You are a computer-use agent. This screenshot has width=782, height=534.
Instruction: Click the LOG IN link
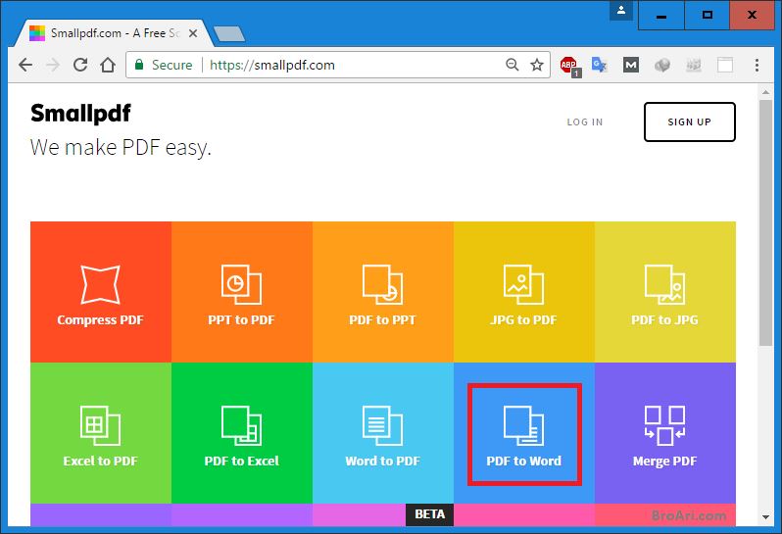click(585, 122)
